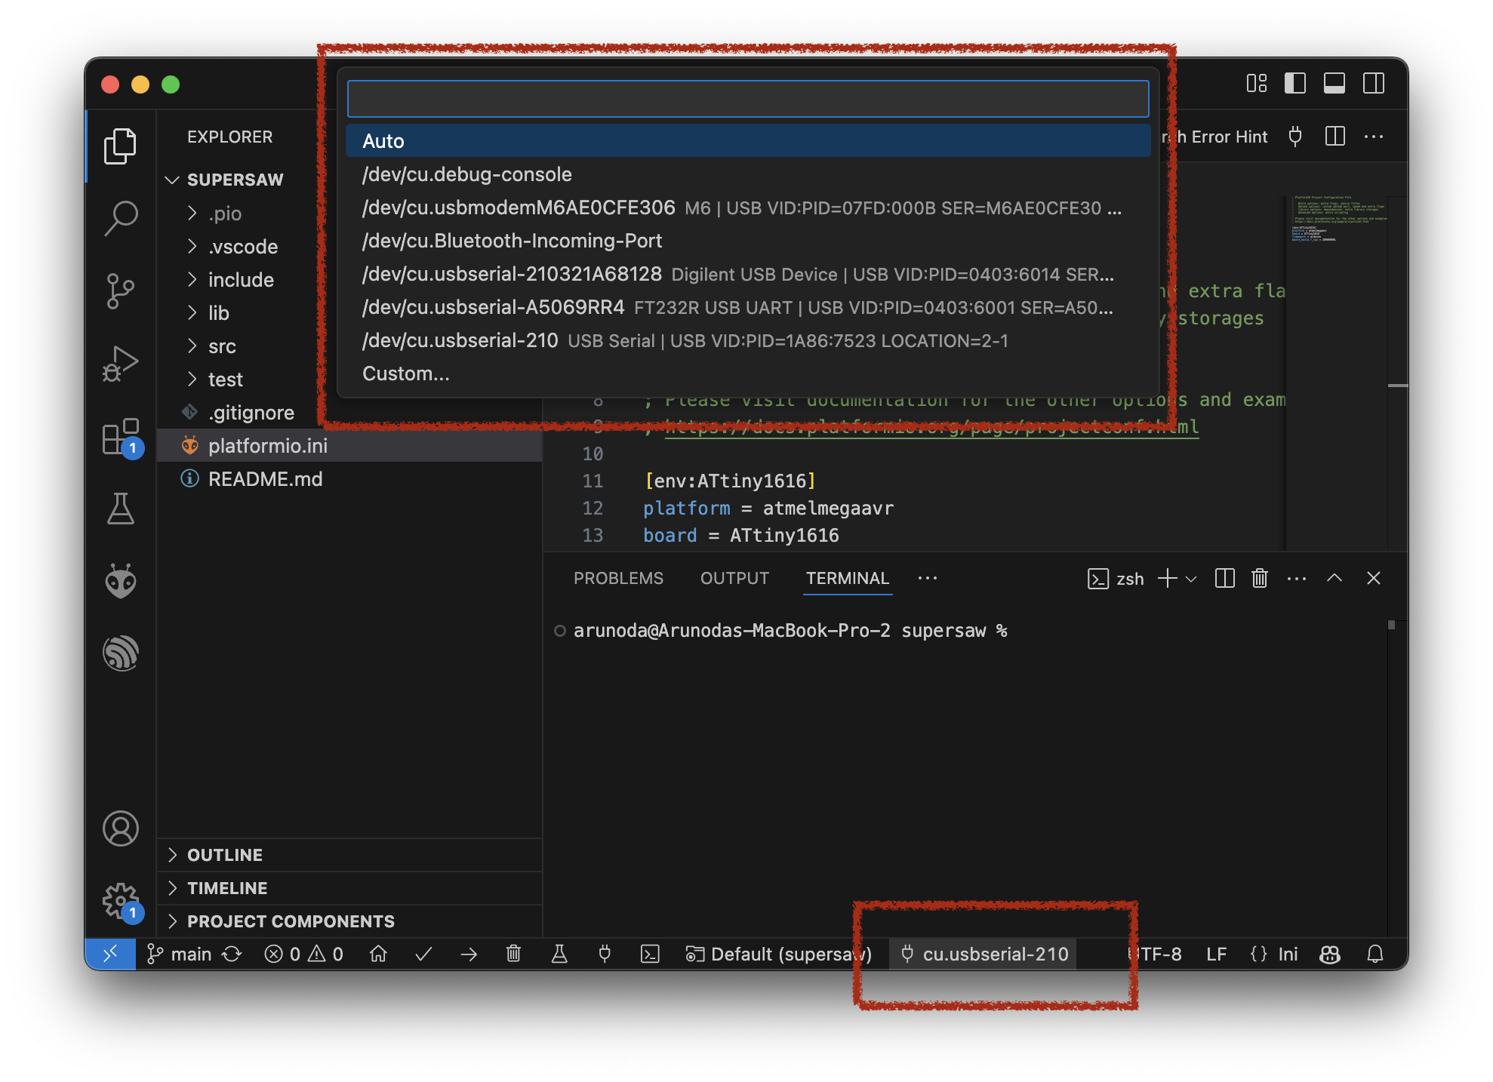The height and width of the screenshot is (1082, 1493).
Task: Click PlatformIO Clean trash icon in status bar
Action: [x=513, y=954]
